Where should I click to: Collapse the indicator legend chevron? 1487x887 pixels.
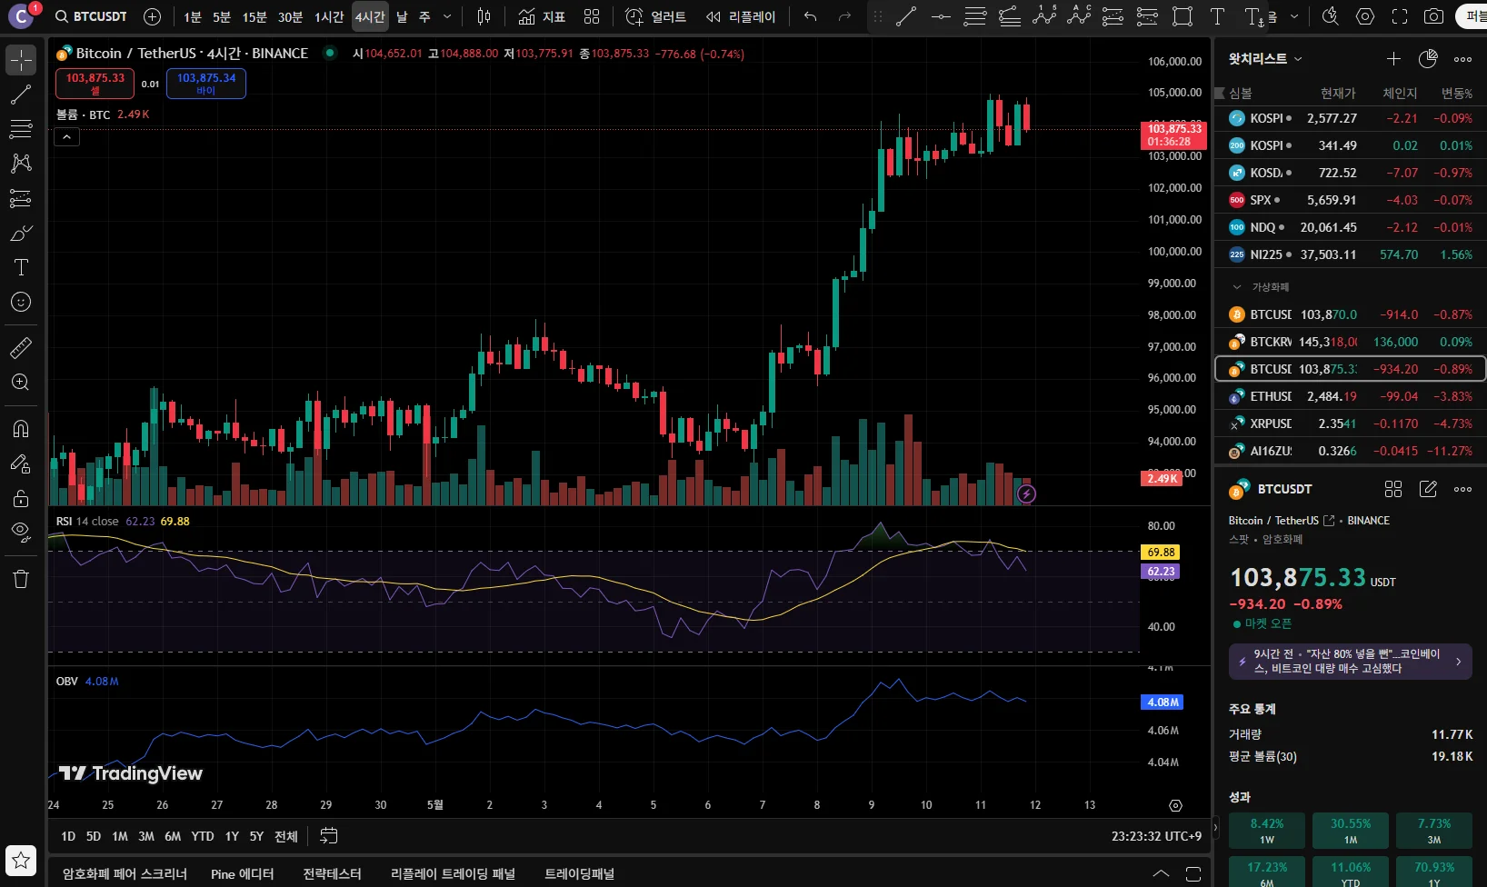[66, 137]
